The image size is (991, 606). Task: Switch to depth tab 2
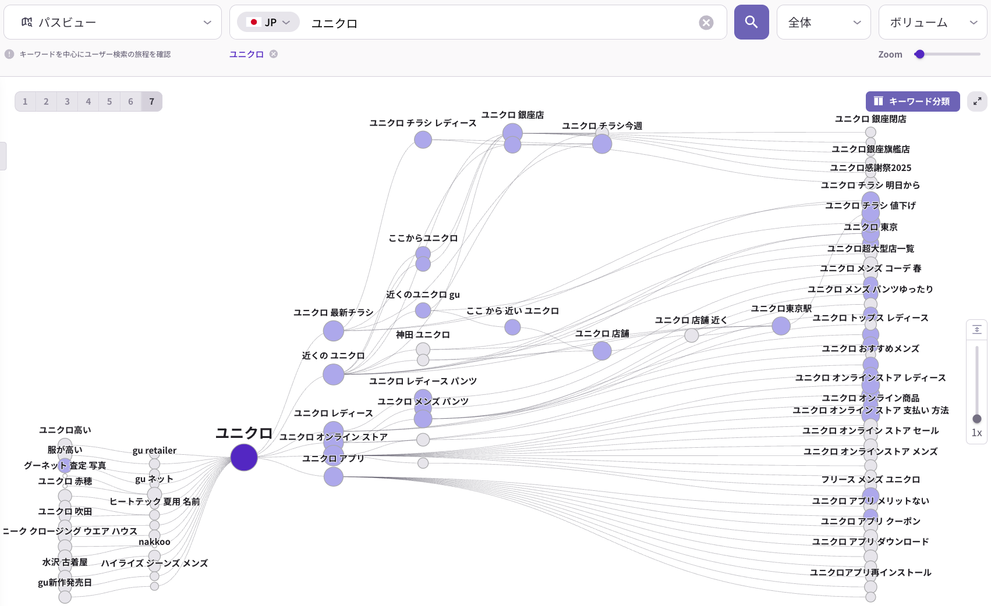tap(46, 101)
